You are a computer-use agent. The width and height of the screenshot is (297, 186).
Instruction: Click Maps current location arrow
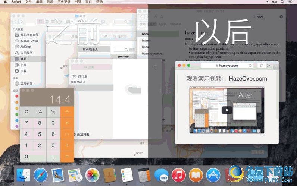[106, 36]
